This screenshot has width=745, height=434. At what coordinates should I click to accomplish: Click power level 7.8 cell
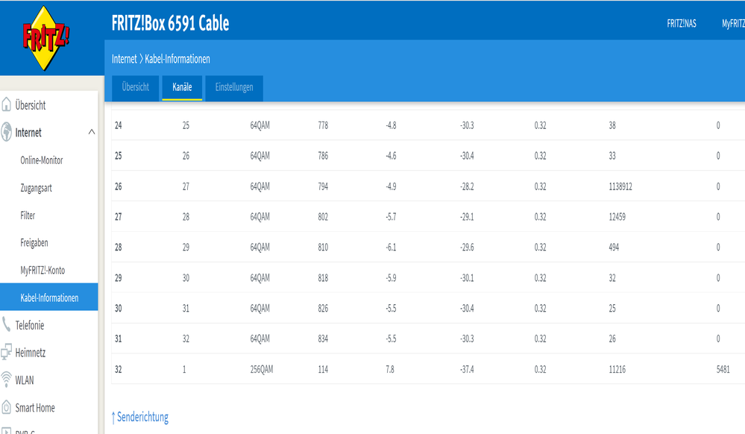[x=390, y=369]
